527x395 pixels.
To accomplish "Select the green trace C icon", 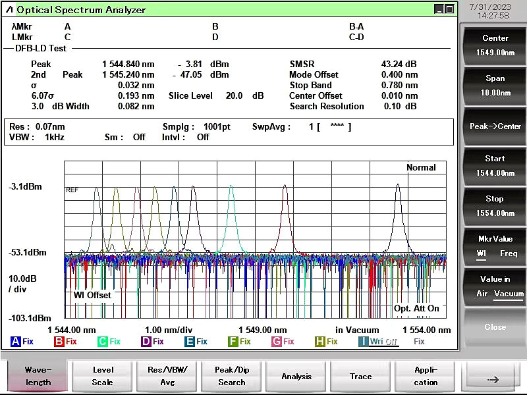I will [x=103, y=342].
